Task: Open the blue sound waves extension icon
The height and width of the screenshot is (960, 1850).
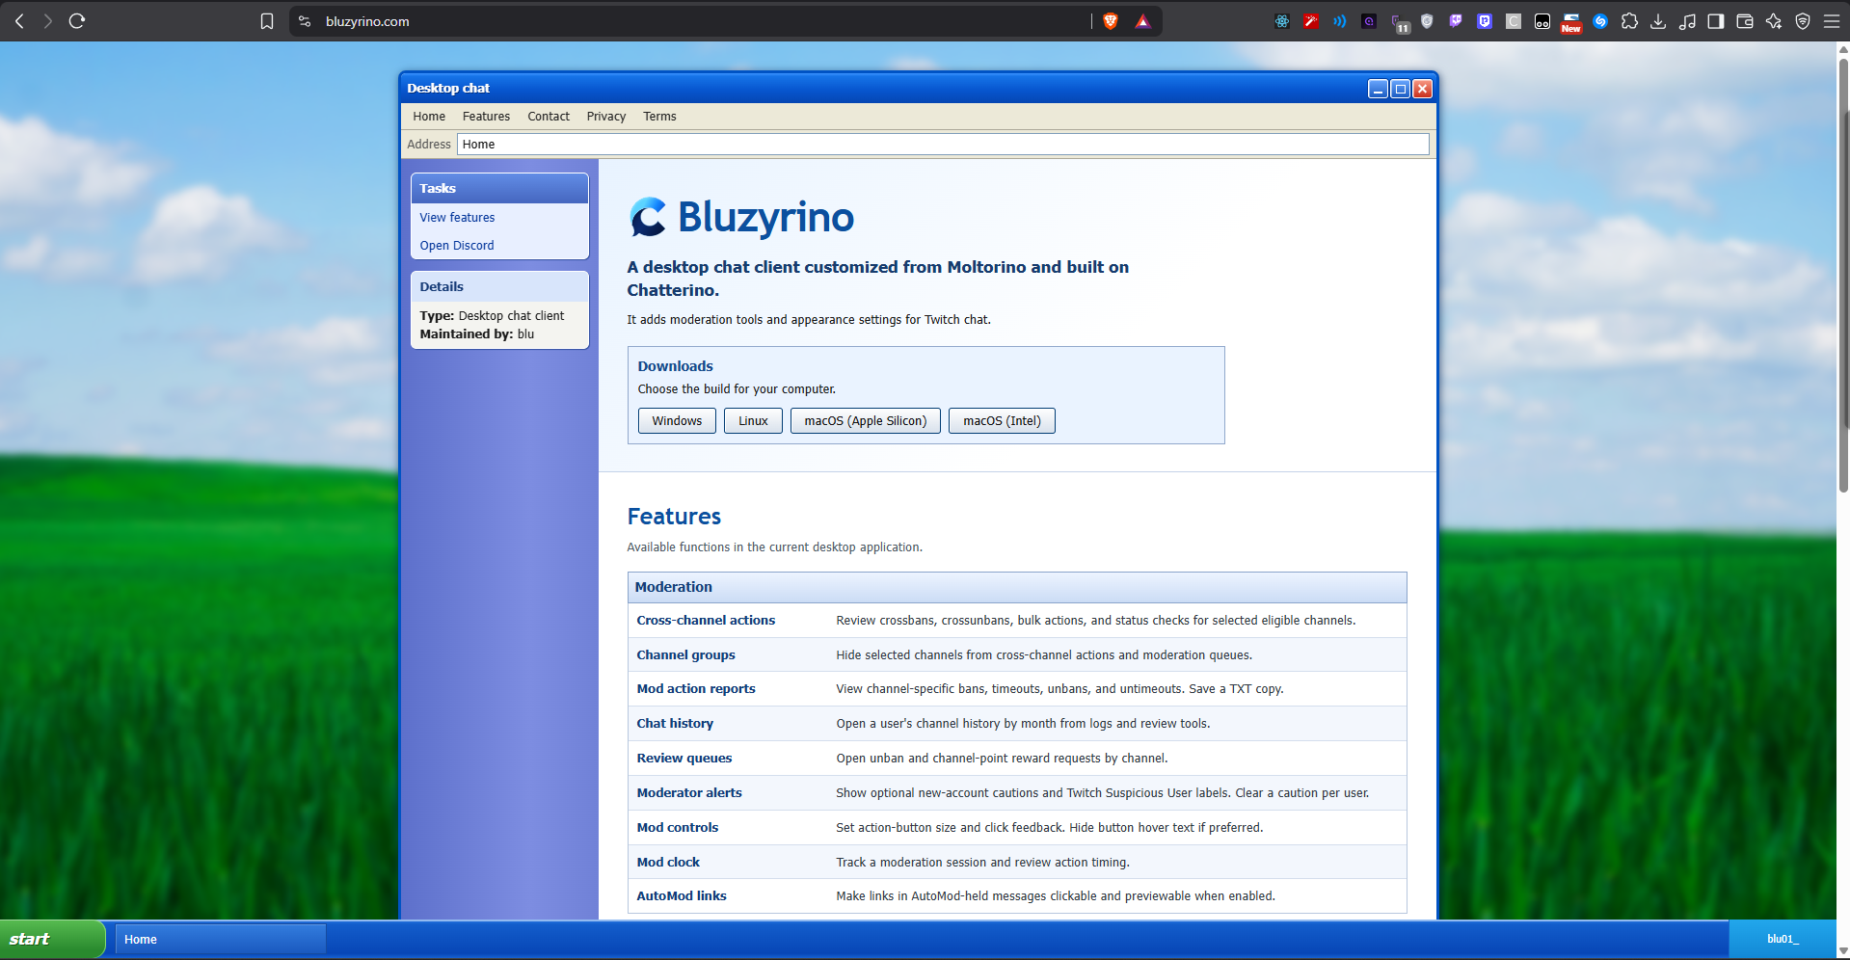Action: tap(1340, 21)
